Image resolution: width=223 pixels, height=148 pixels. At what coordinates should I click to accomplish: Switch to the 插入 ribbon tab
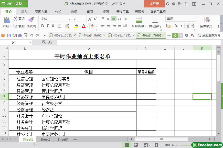(24, 12)
